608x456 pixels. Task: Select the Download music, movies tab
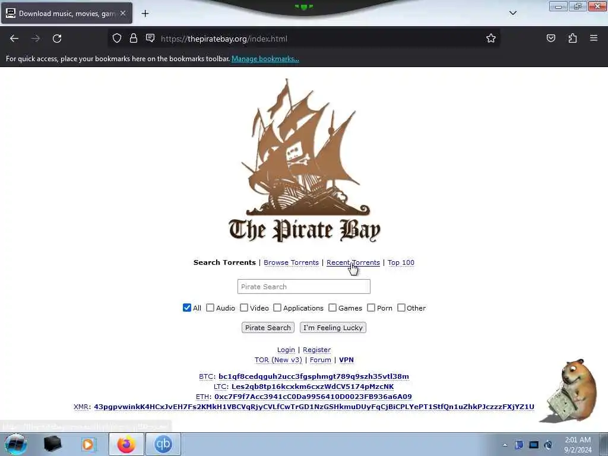tap(66, 13)
